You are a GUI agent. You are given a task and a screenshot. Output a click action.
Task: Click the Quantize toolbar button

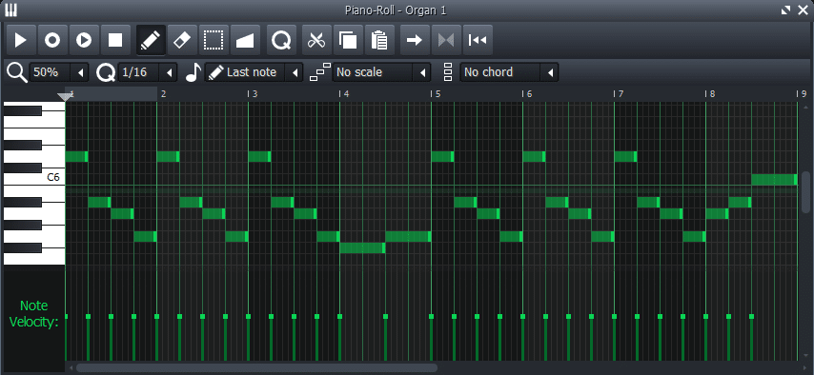pyautogui.click(x=281, y=40)
